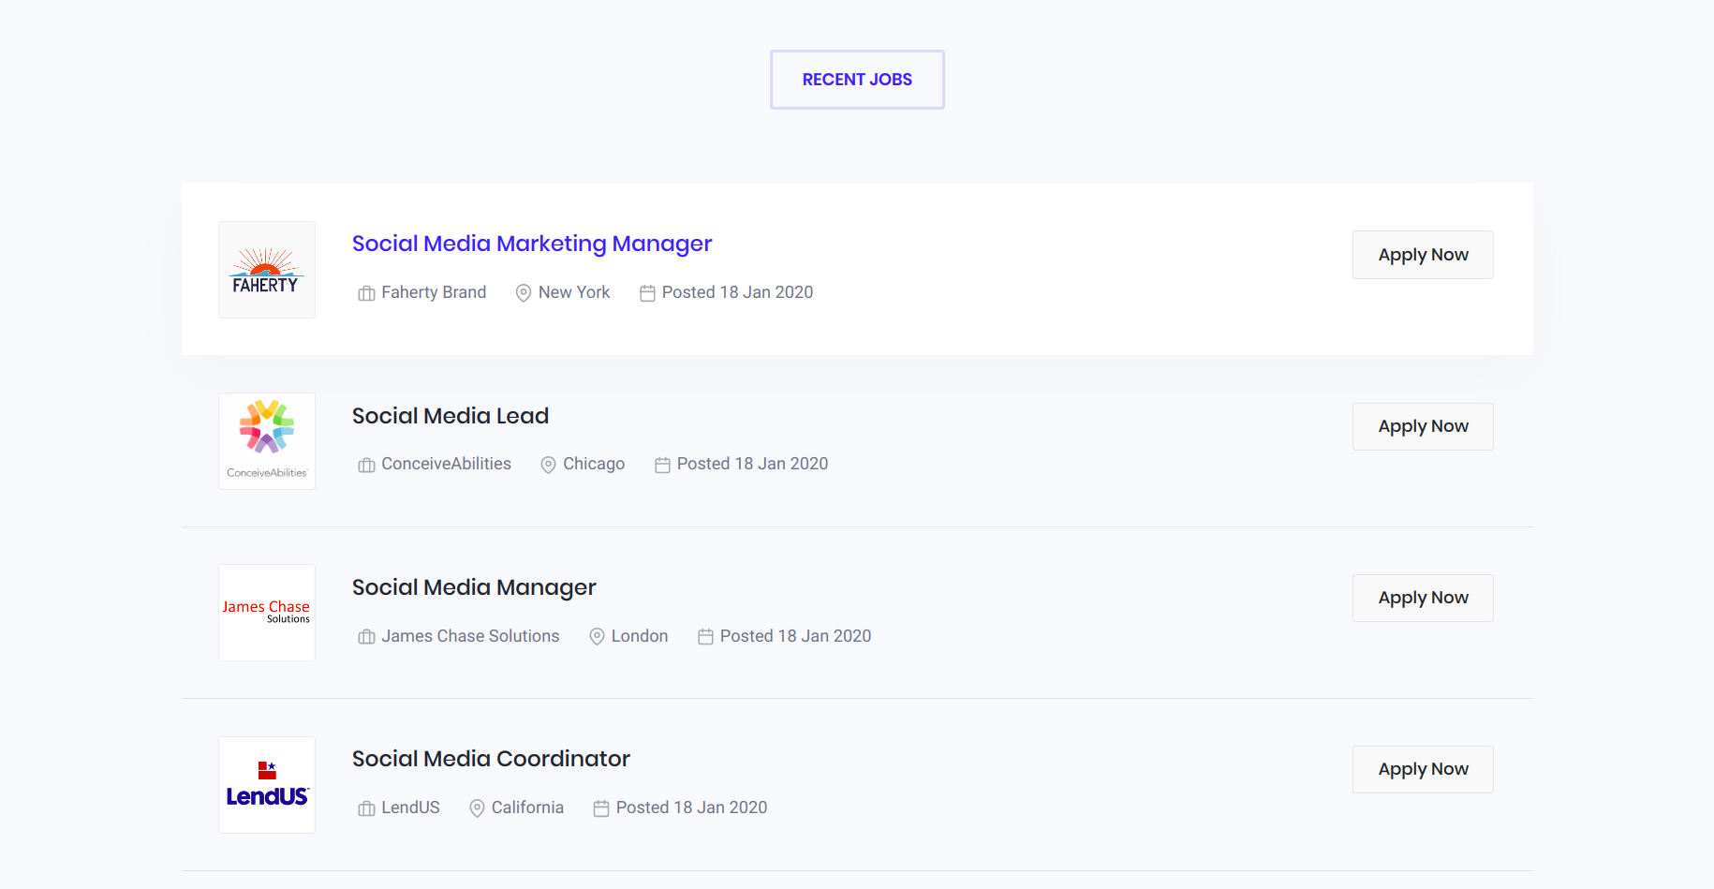Apply to the Social Media Coordinator position
This screenshot has width=1714, height=889.
pos(1422,769)
